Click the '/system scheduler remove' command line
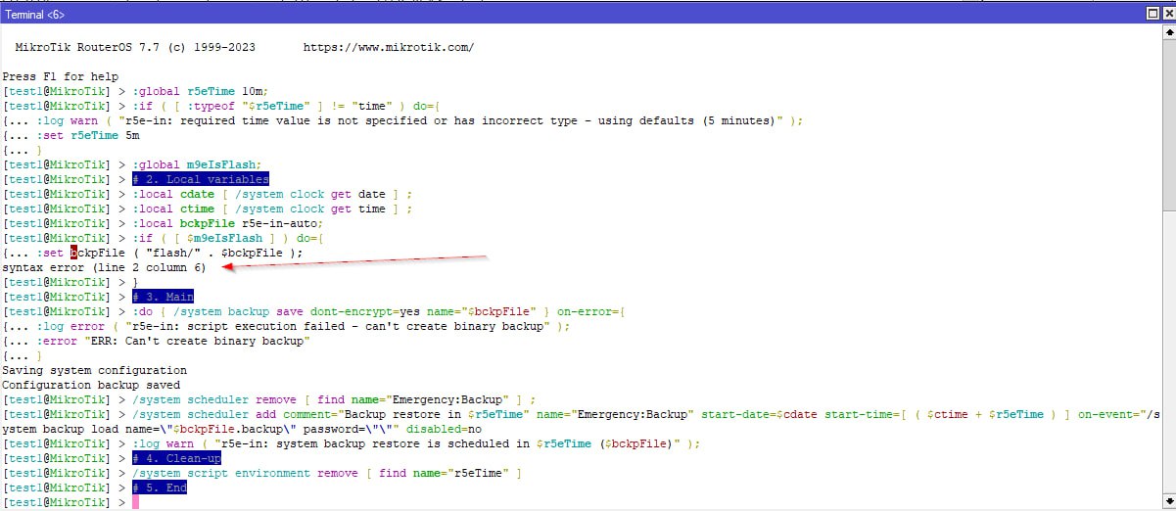The width and height of the screenshot is (1176, 511). click(x=334, y=399)
